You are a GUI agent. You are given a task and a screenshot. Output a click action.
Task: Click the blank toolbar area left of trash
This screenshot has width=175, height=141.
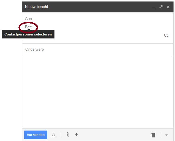[114, 135]
